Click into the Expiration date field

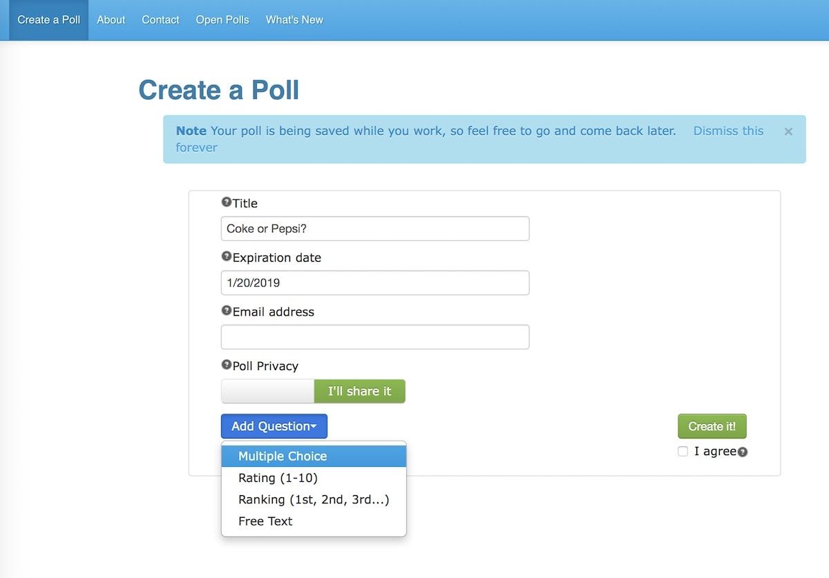[375, 282]
